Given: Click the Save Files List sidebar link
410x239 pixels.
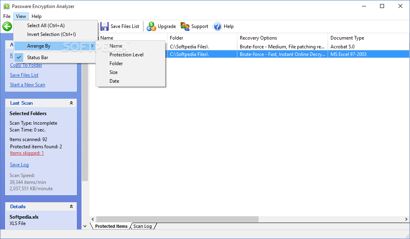Looking at the screenshot, I should tap(24, 75).
